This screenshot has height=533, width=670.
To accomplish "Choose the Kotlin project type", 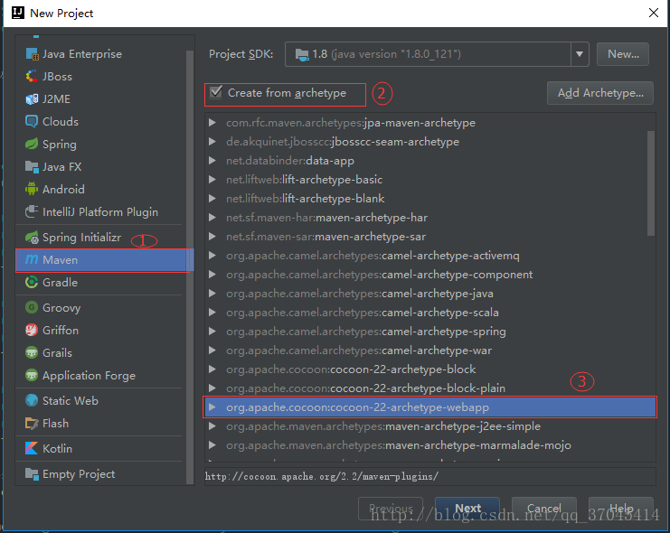I will pyautogui.click(x=101, y=448).
